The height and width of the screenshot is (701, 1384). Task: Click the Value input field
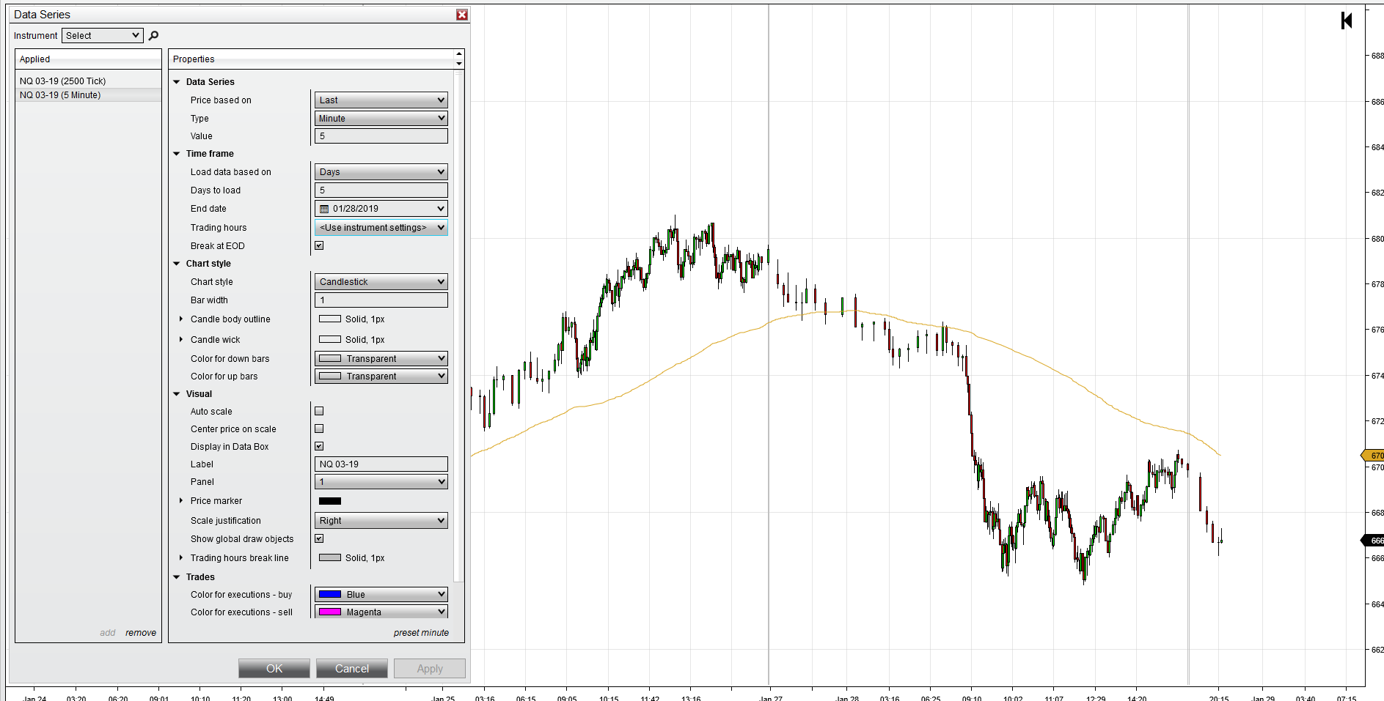tap(381, 136)
